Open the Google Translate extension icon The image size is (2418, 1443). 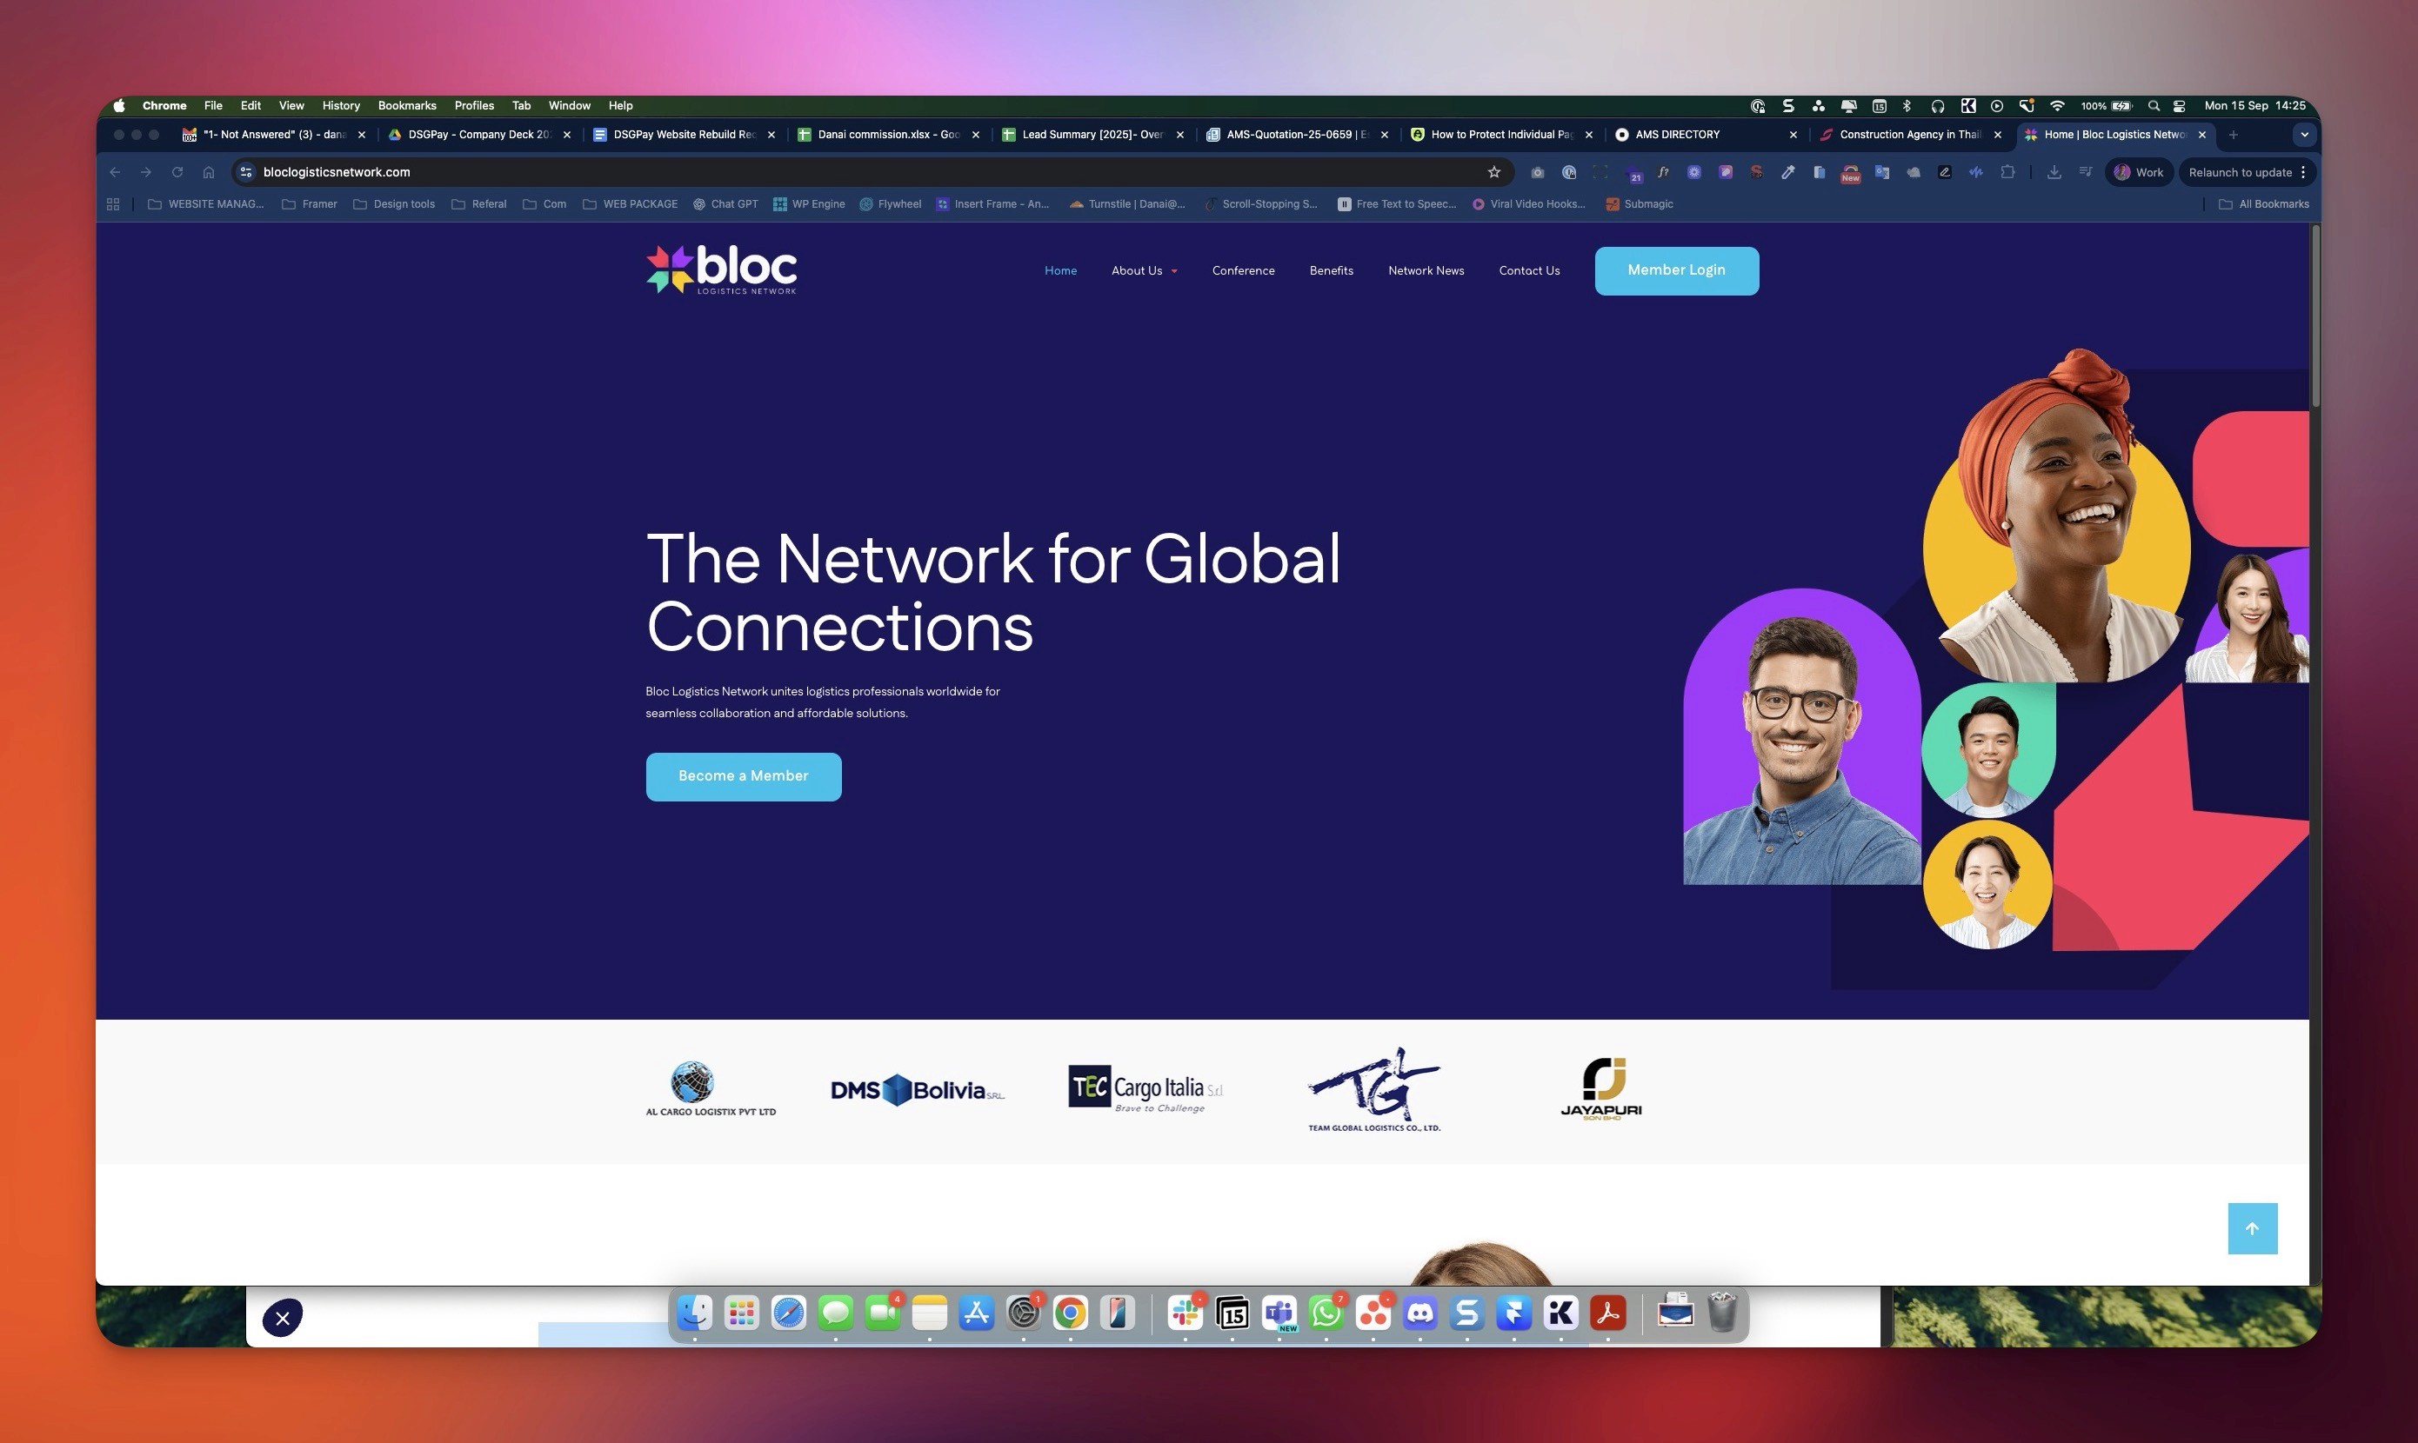pos(1882,172)
